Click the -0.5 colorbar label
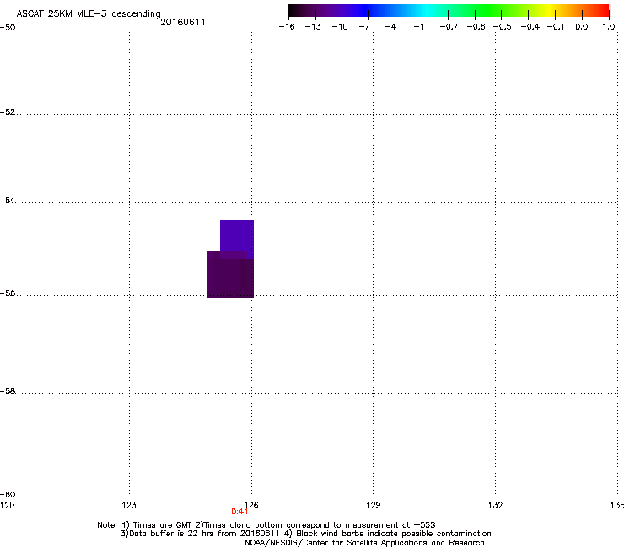This screenshot has width=624, height=548. 503,27
